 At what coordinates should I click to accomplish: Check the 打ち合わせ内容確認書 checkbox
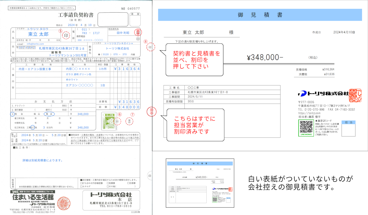coord(81,183)
